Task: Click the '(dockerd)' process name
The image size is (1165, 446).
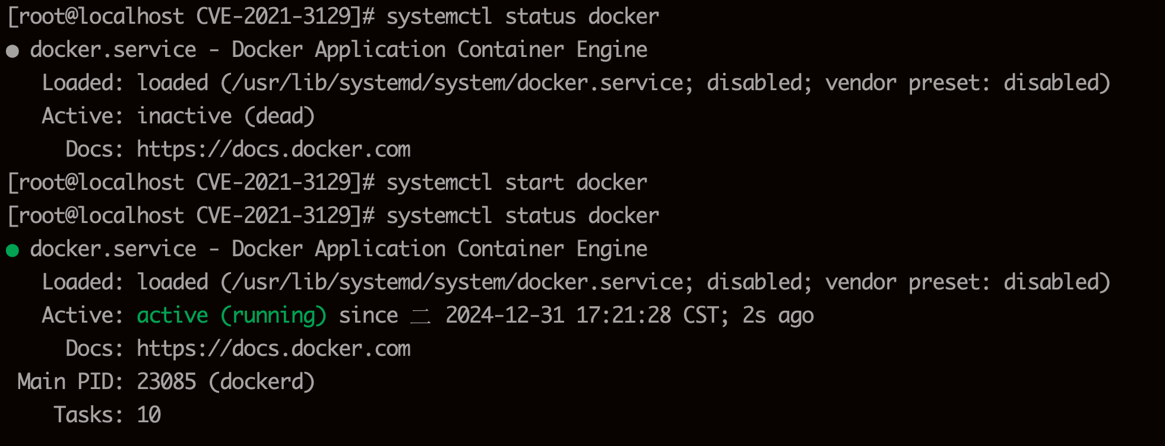Action: point(261,382)
